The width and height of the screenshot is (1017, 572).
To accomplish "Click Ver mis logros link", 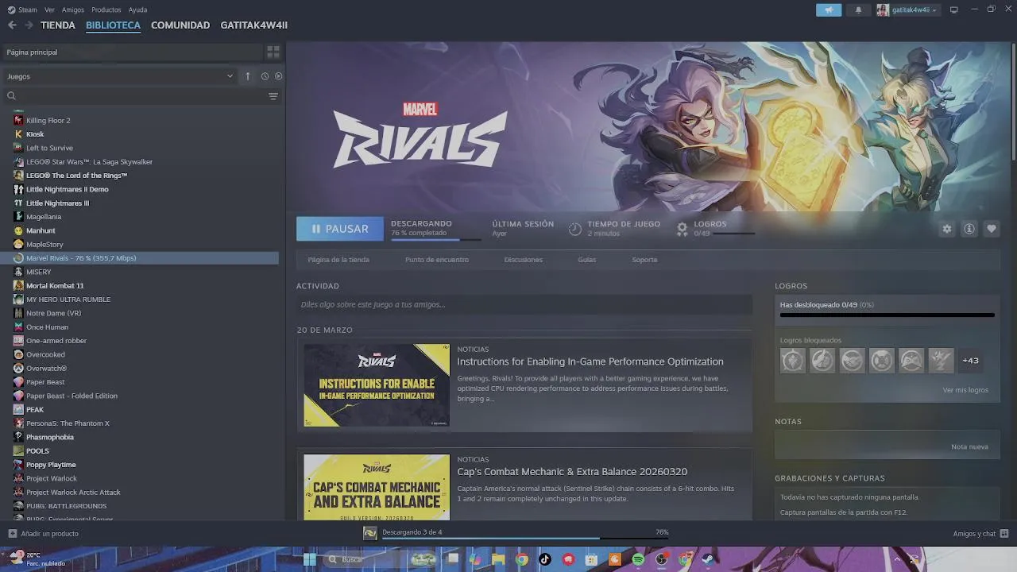I will 965,390.
